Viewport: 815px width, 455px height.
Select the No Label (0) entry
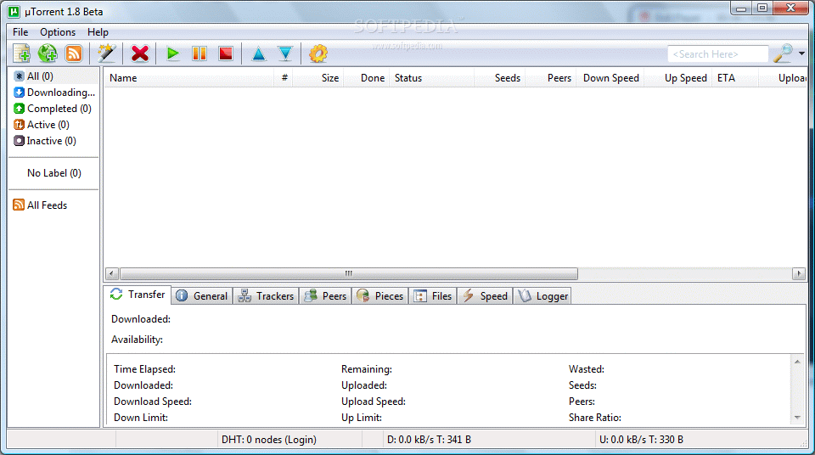click(54, 173)
